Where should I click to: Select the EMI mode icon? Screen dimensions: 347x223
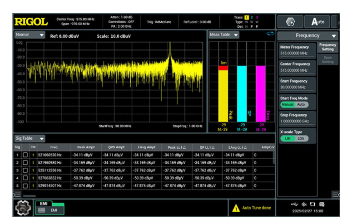[50, 208]
